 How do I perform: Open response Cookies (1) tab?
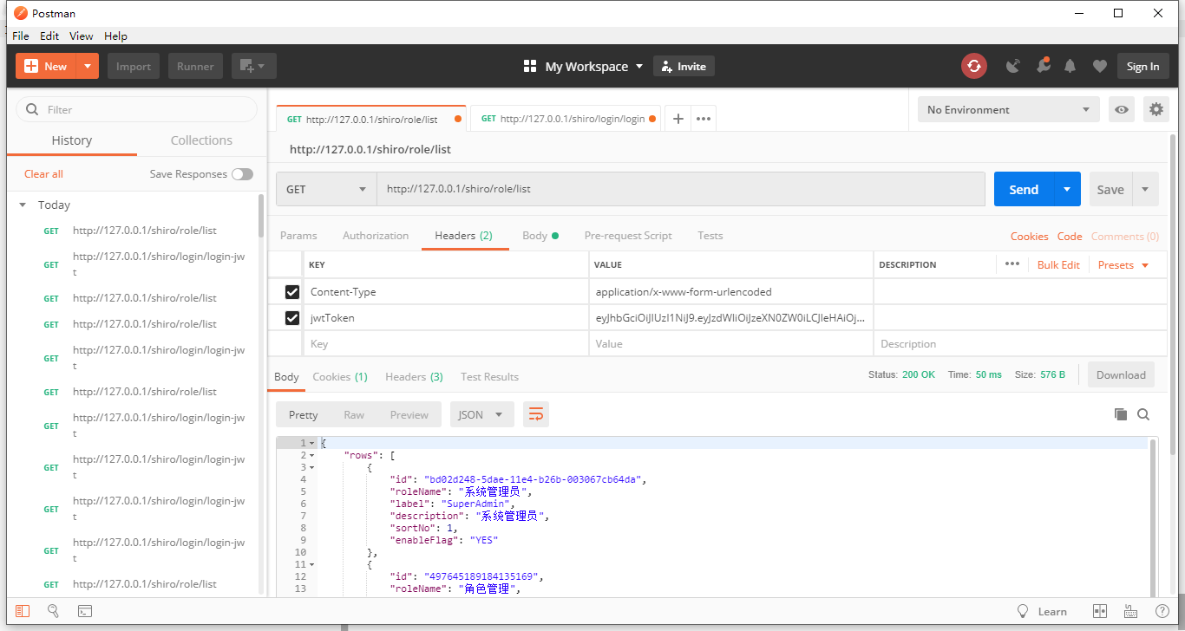pyautogui.click(x=340, y=377)
